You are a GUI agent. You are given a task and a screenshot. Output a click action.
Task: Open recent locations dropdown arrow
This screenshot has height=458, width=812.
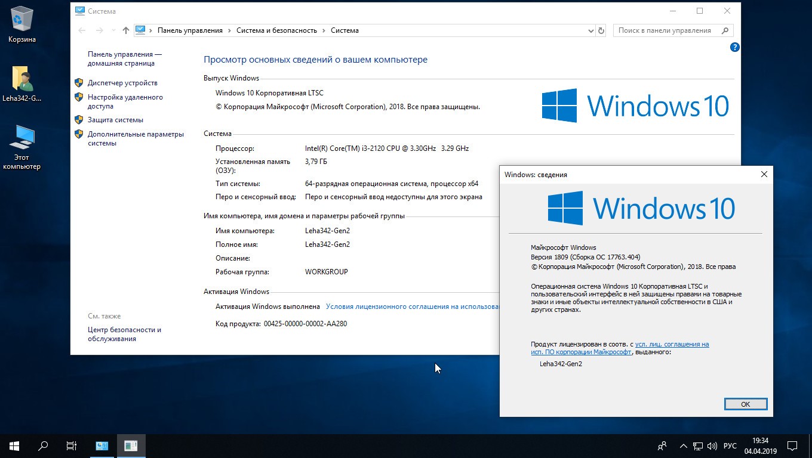(113, 30)
